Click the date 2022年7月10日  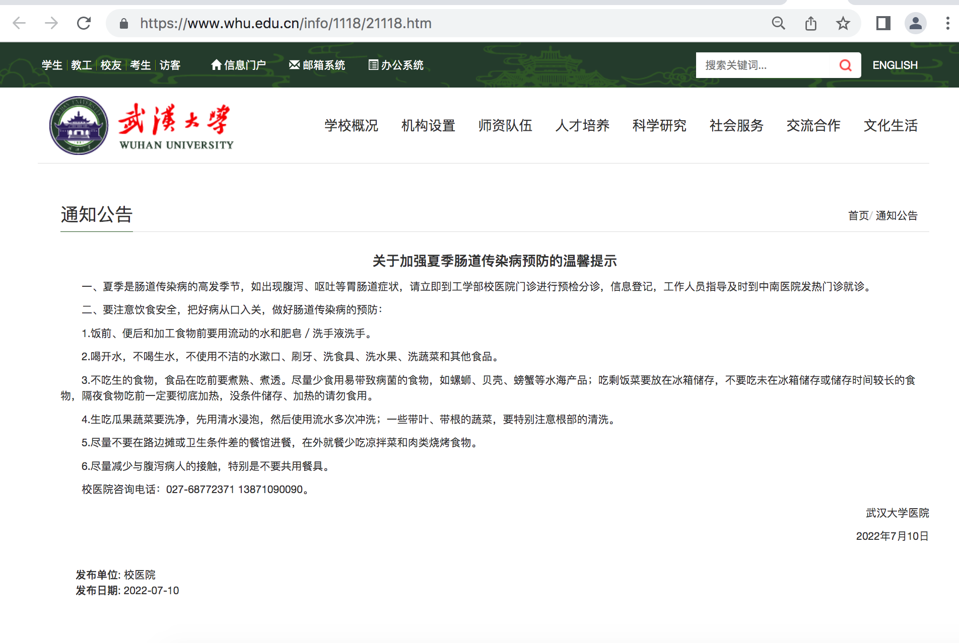(x=893, y=536)
